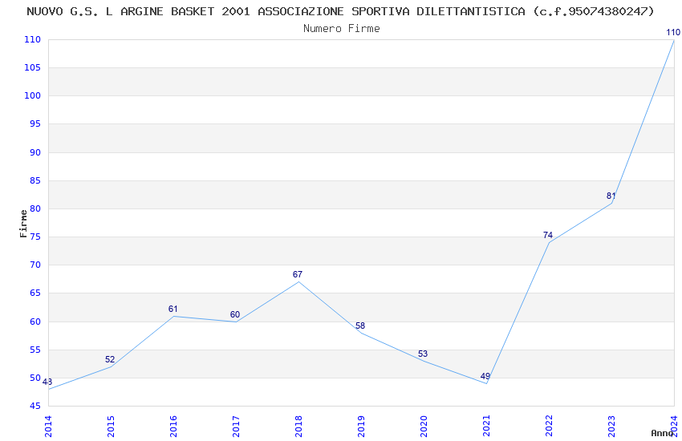The width and height of the screenshot is (682, 441).
Task: Select the 2018 x-axis year label
Action: point(298,426)
